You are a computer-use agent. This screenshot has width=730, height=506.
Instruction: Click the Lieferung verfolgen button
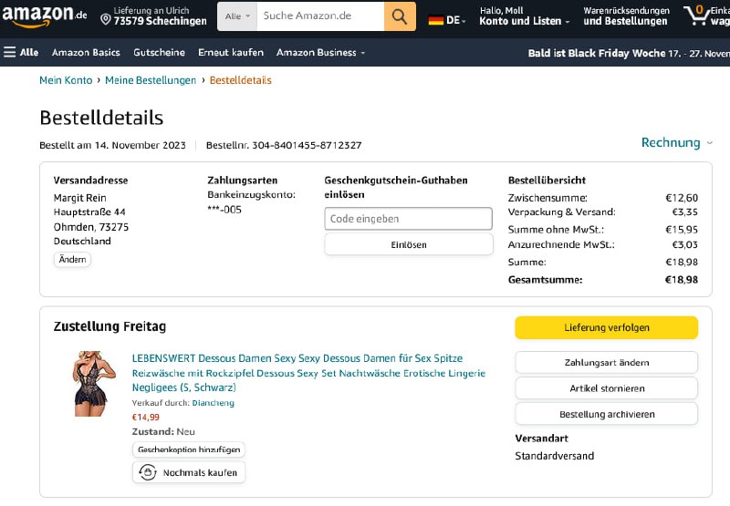pos(606,328)
